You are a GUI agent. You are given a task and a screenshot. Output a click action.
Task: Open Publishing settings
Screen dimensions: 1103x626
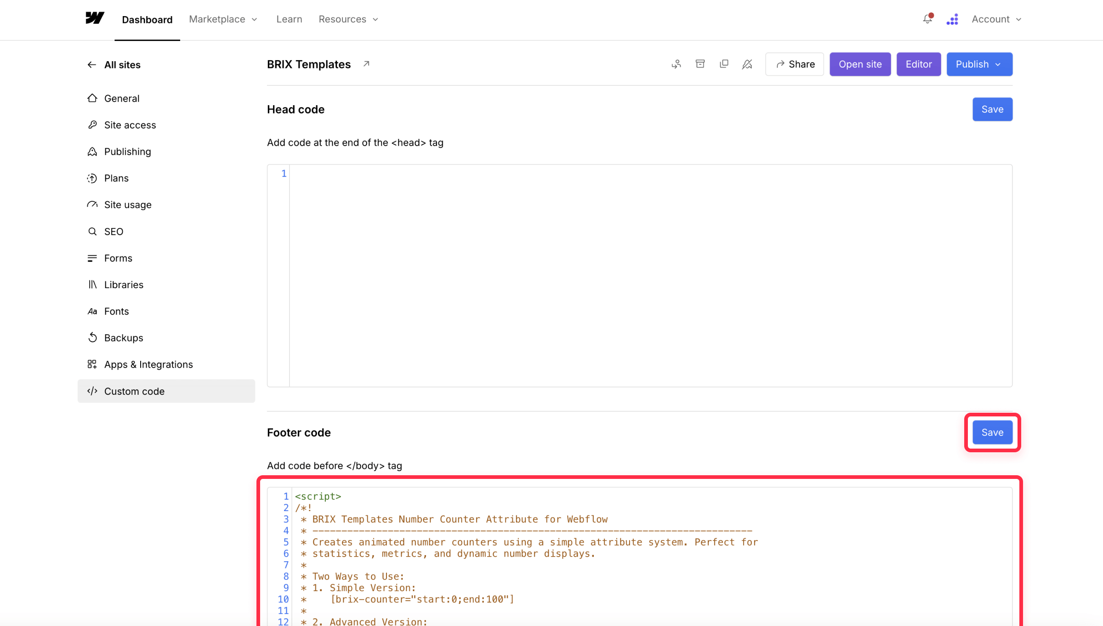point(166,152)
